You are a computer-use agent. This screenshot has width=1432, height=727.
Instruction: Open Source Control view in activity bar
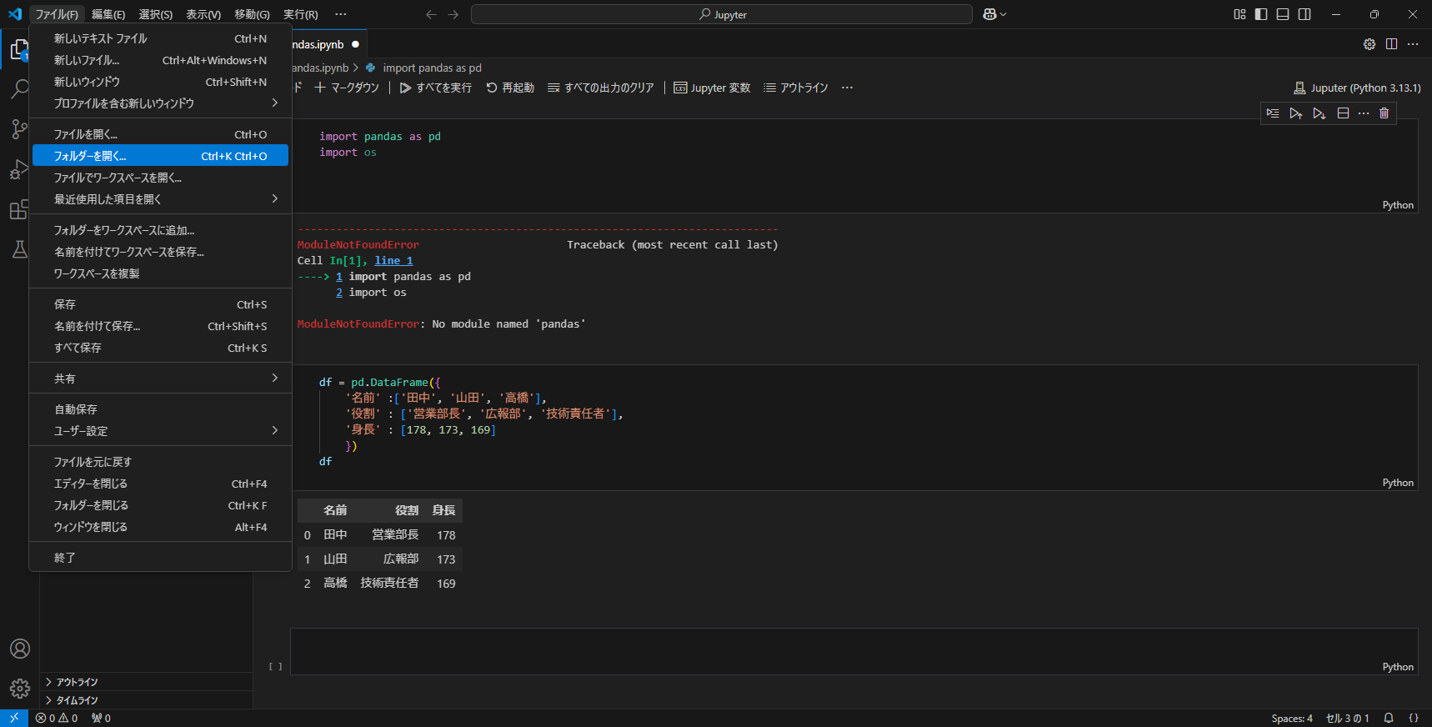[19, 128]
